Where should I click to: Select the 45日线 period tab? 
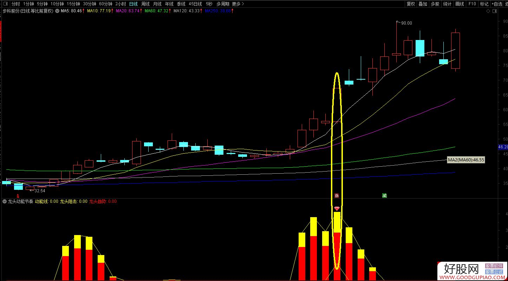pos(195,4)
